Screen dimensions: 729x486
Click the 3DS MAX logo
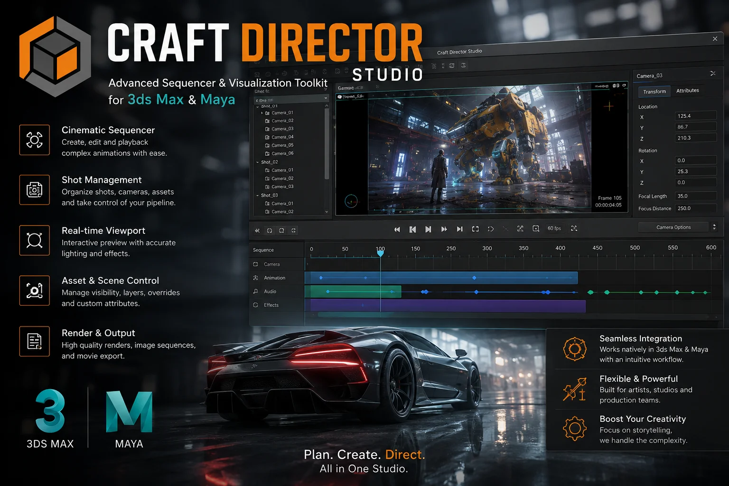(50, 411)
